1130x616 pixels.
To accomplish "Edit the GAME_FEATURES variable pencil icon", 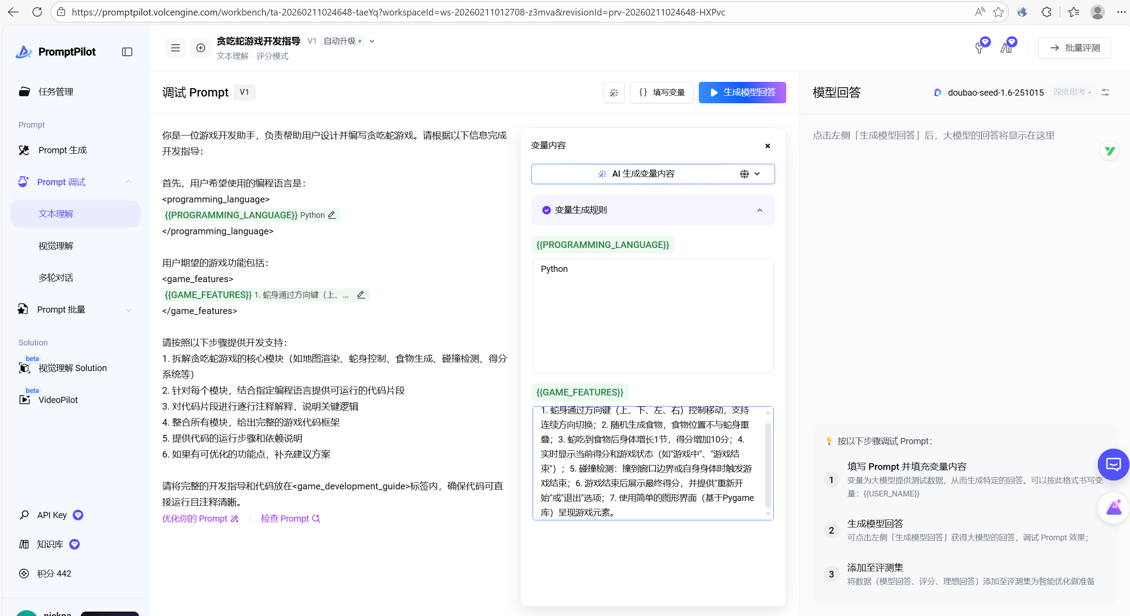I will pos(361,294).
